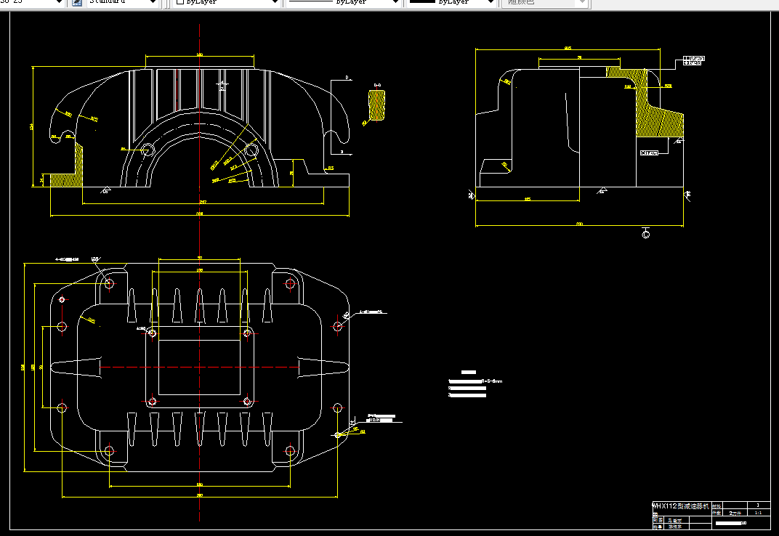Screen dimensions: 779x536
Task: Click the white ByLayer color swatch box
Action: 180,2
